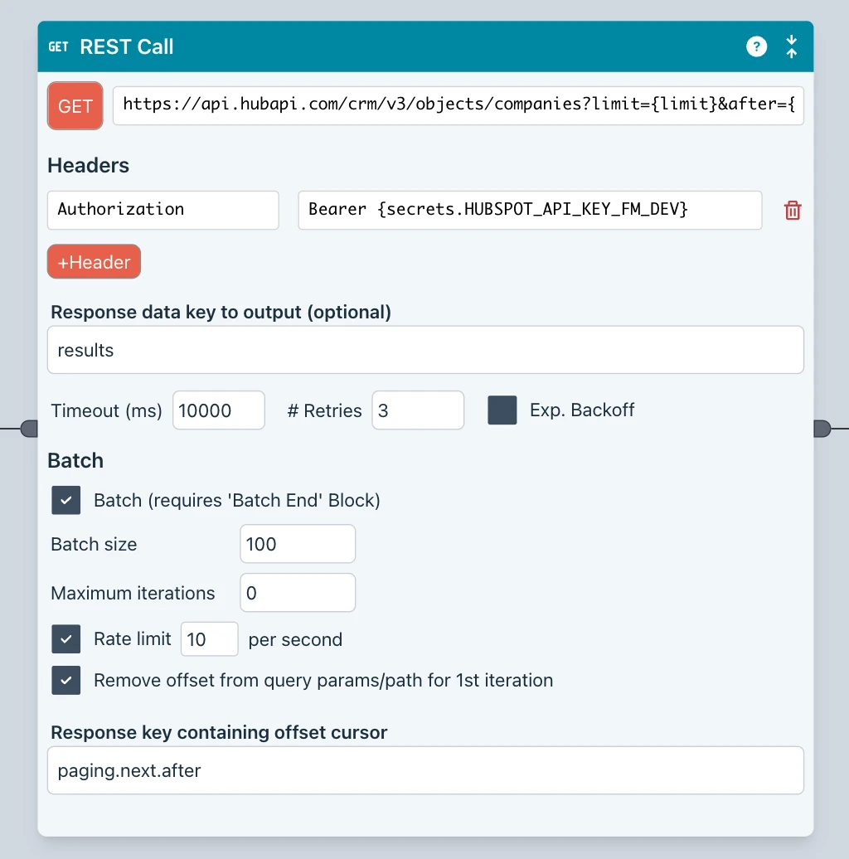Click the Timeout (ms) field
Screen dimensions: 849x859
pos(218,410)
